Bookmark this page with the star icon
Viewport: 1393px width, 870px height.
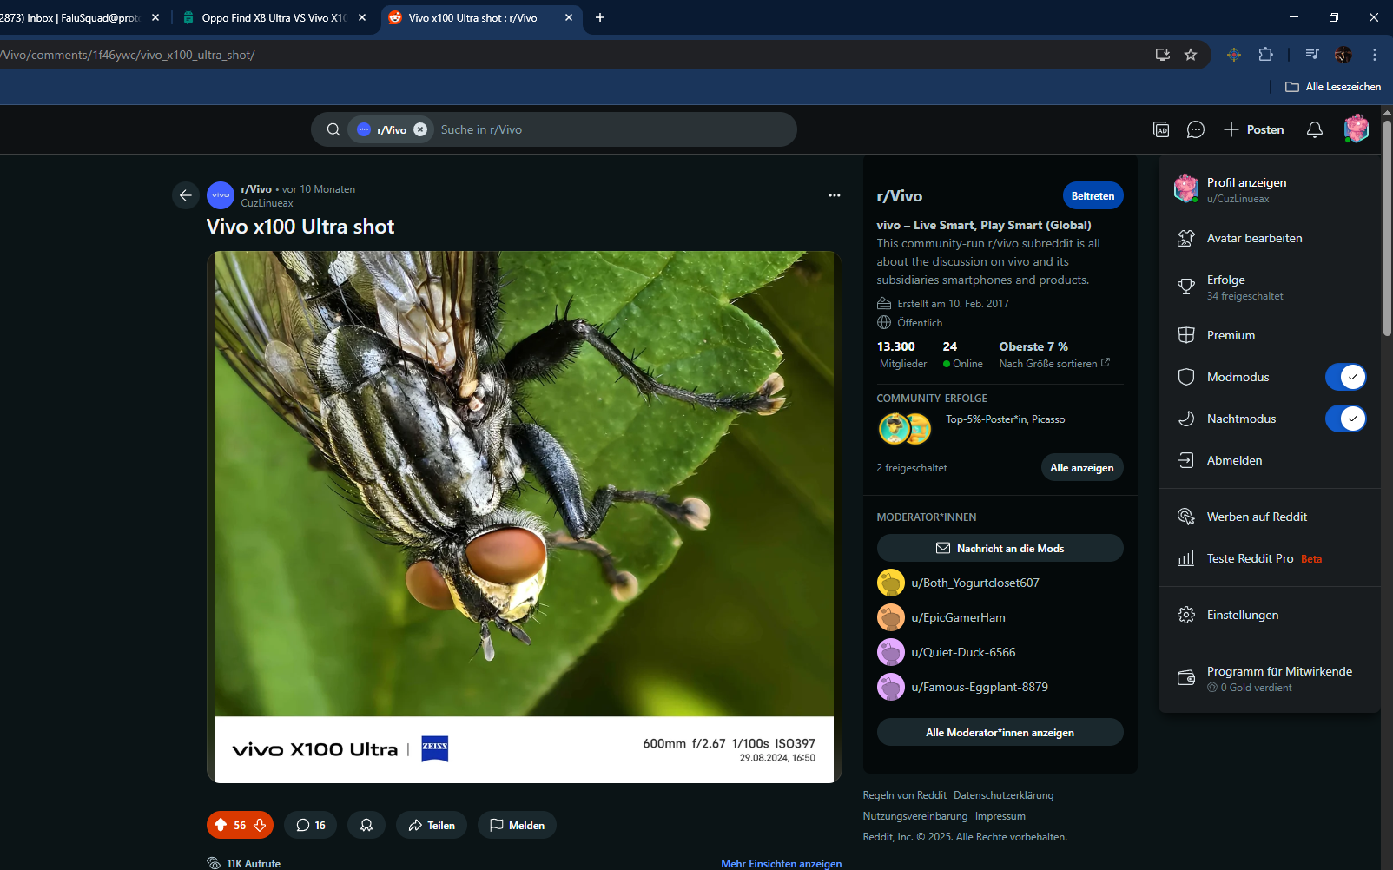click(x=1191, y=55)
